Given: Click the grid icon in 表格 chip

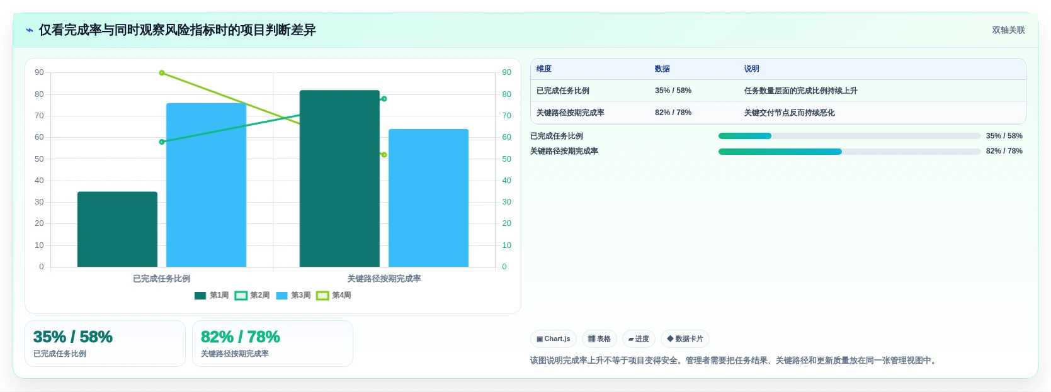Looking at the screenshot, I should [591, 339].
